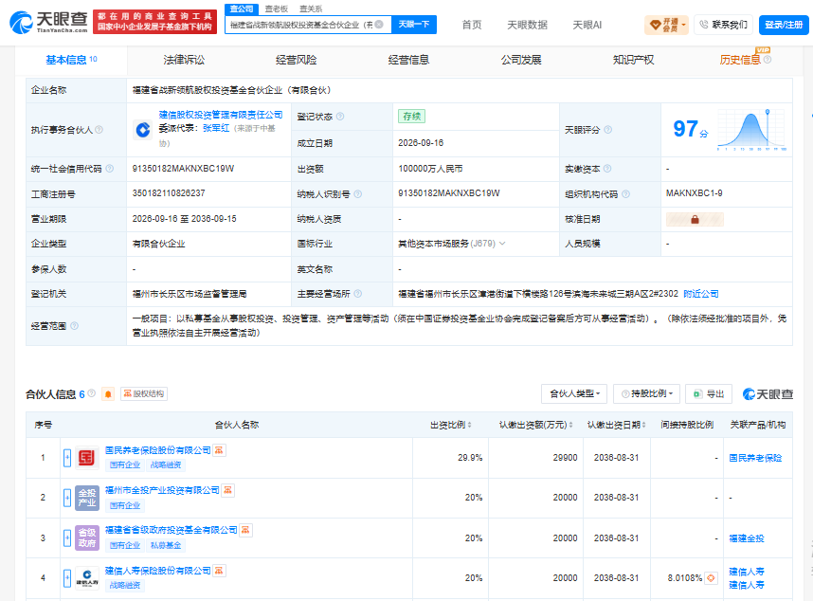Switch to the 经营信息 tab
The height and width of the screenshot is (601, 813).
coord(408,60)
